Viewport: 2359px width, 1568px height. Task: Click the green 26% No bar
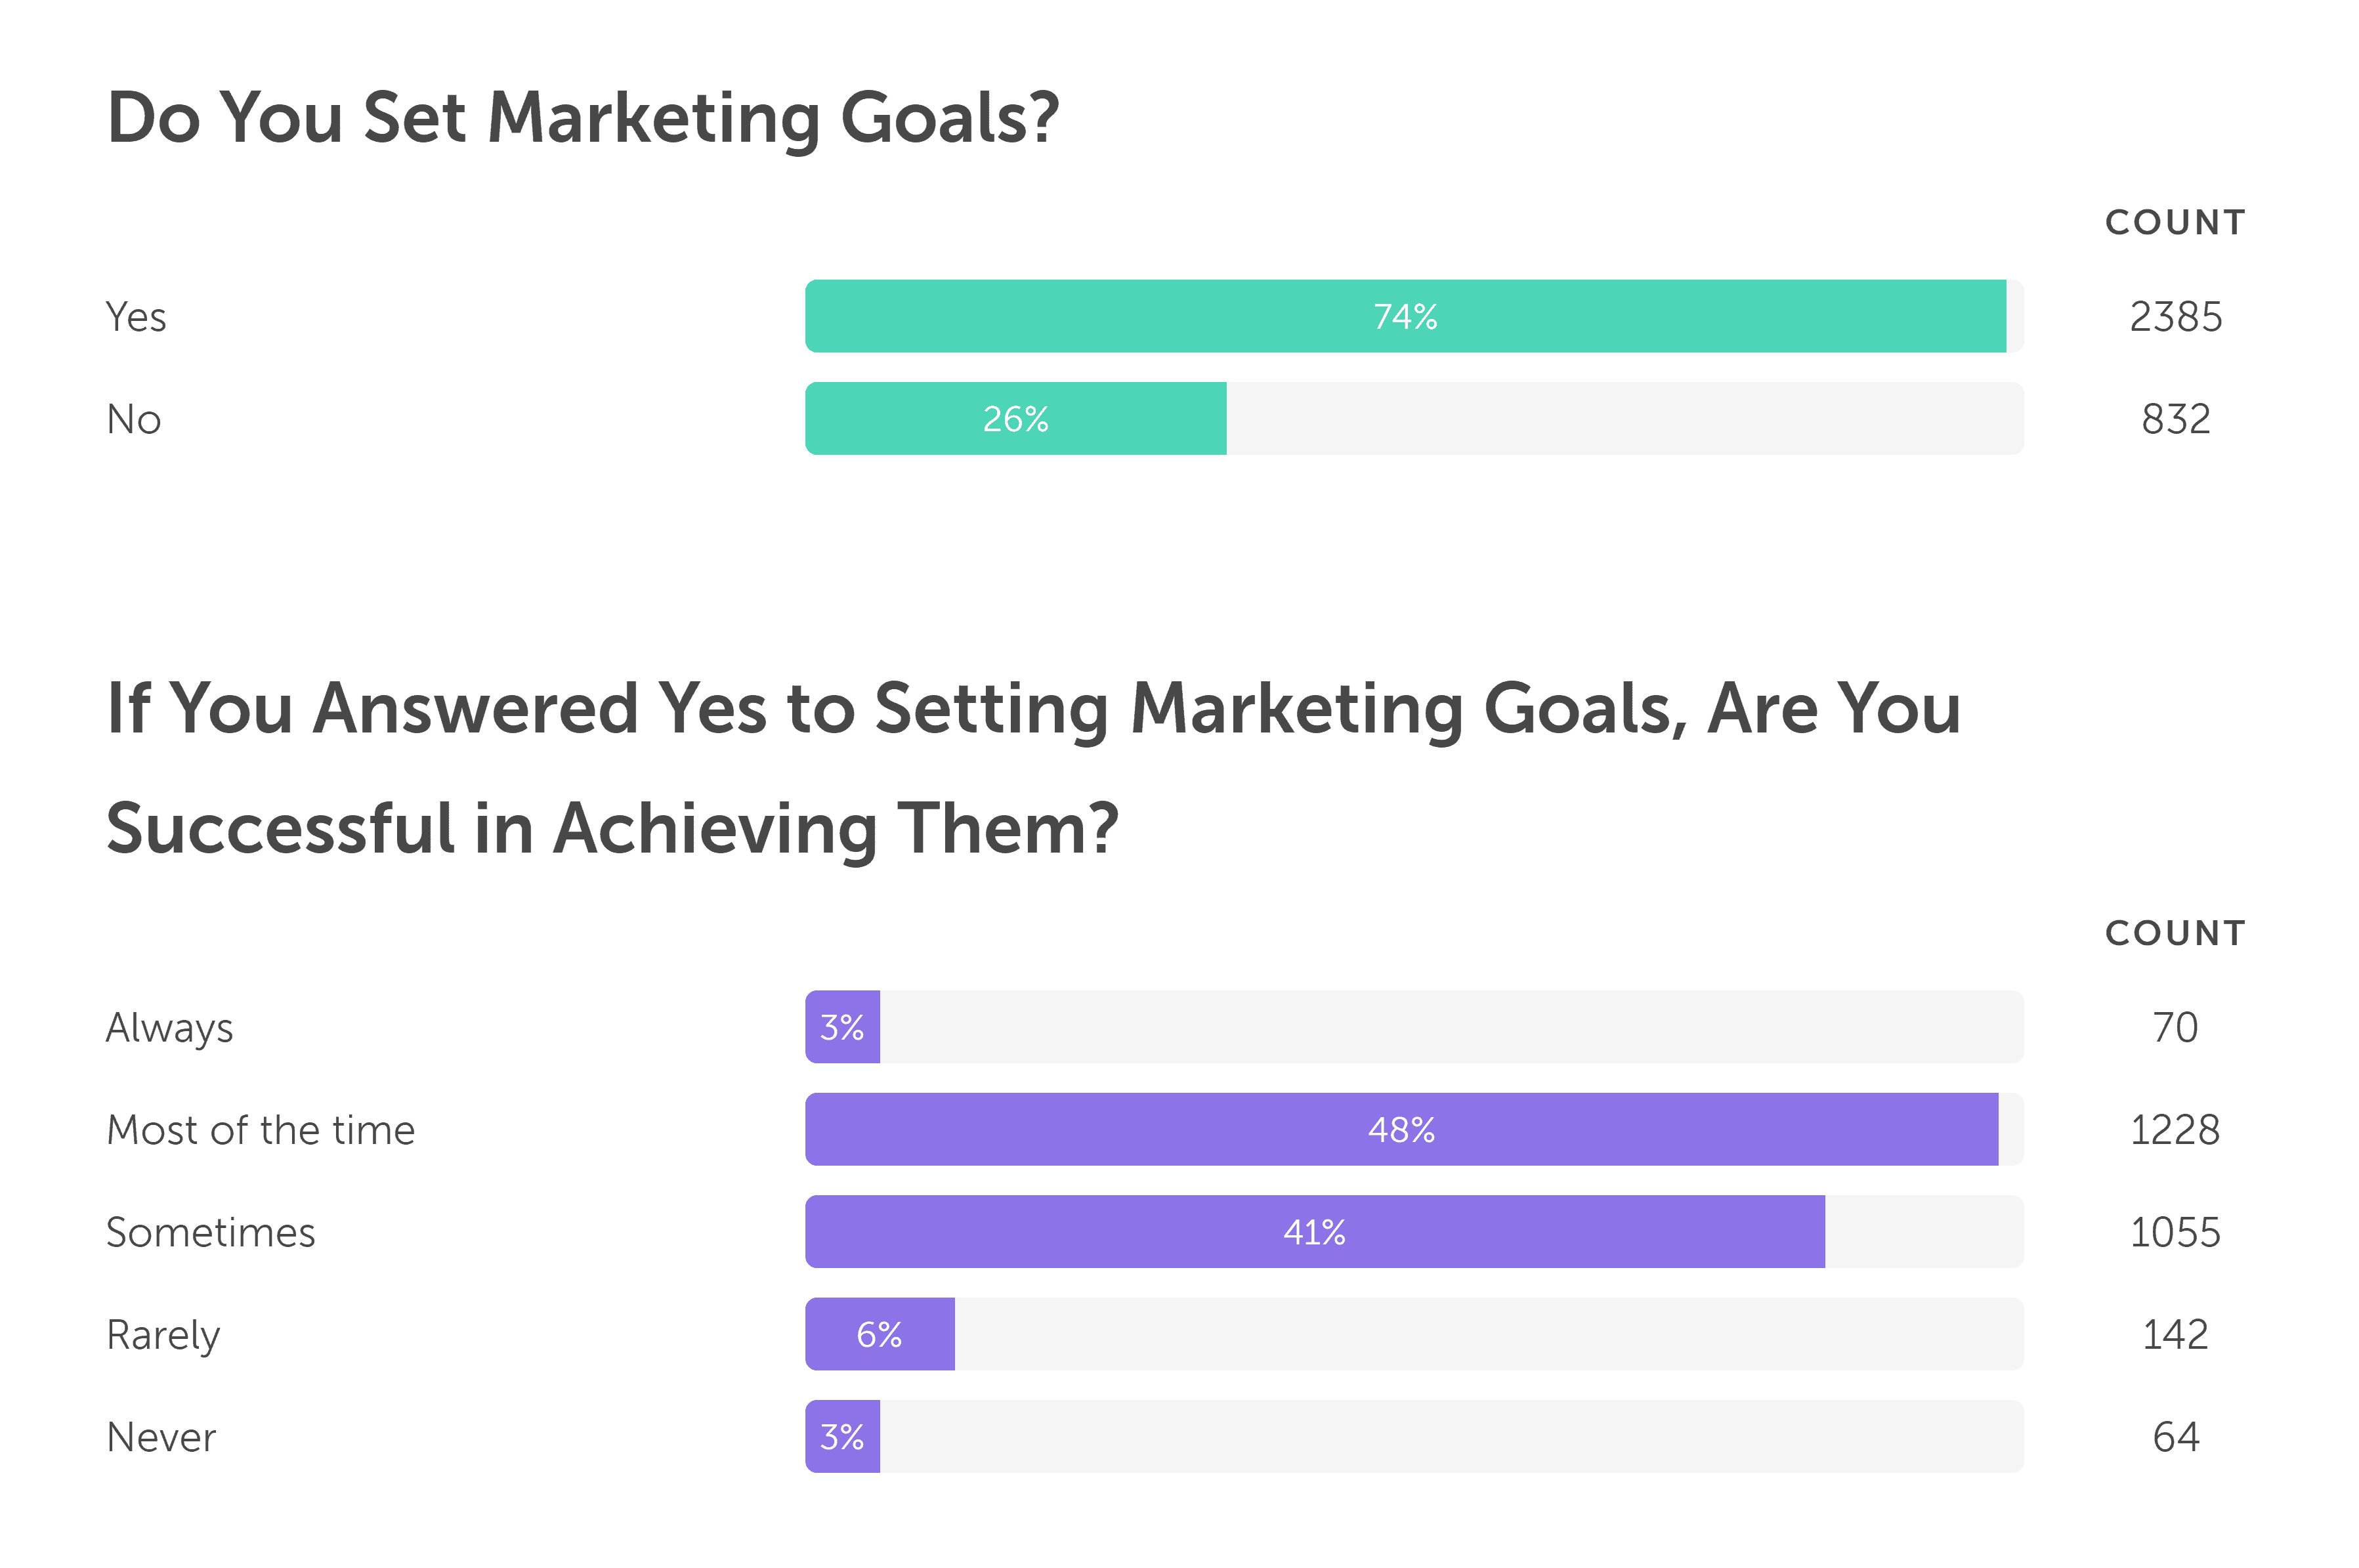[1016, 418]
